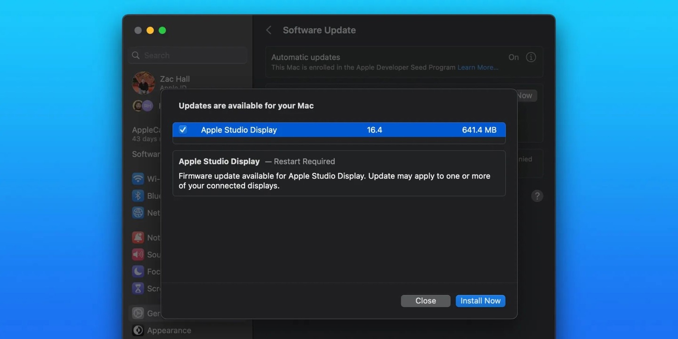The height and width of the screenshot is (339, 678).
Task: Click the magnifying glass search icon
Action: tap(136, 56)
